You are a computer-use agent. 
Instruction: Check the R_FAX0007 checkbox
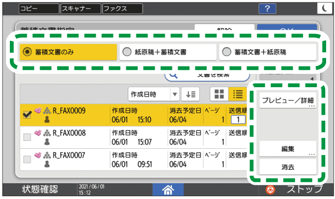pyautogui.click(x=27, y=159)
